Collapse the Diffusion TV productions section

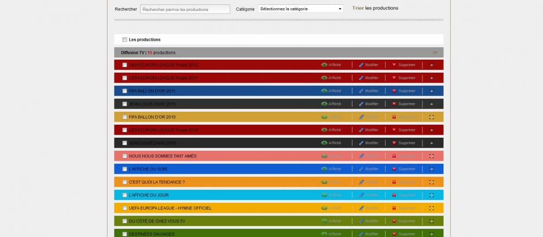[435, 53]
